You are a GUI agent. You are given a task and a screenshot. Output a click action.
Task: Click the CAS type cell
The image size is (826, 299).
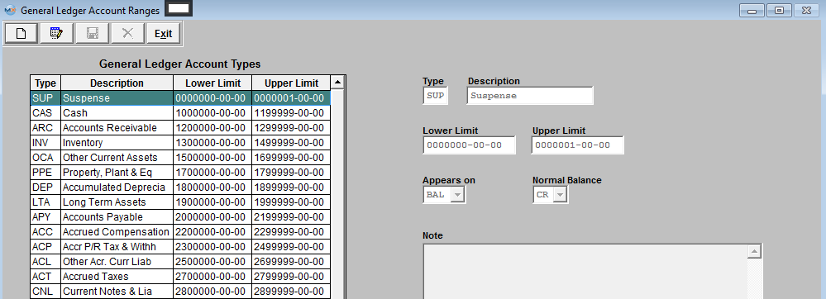coord(45,113)
